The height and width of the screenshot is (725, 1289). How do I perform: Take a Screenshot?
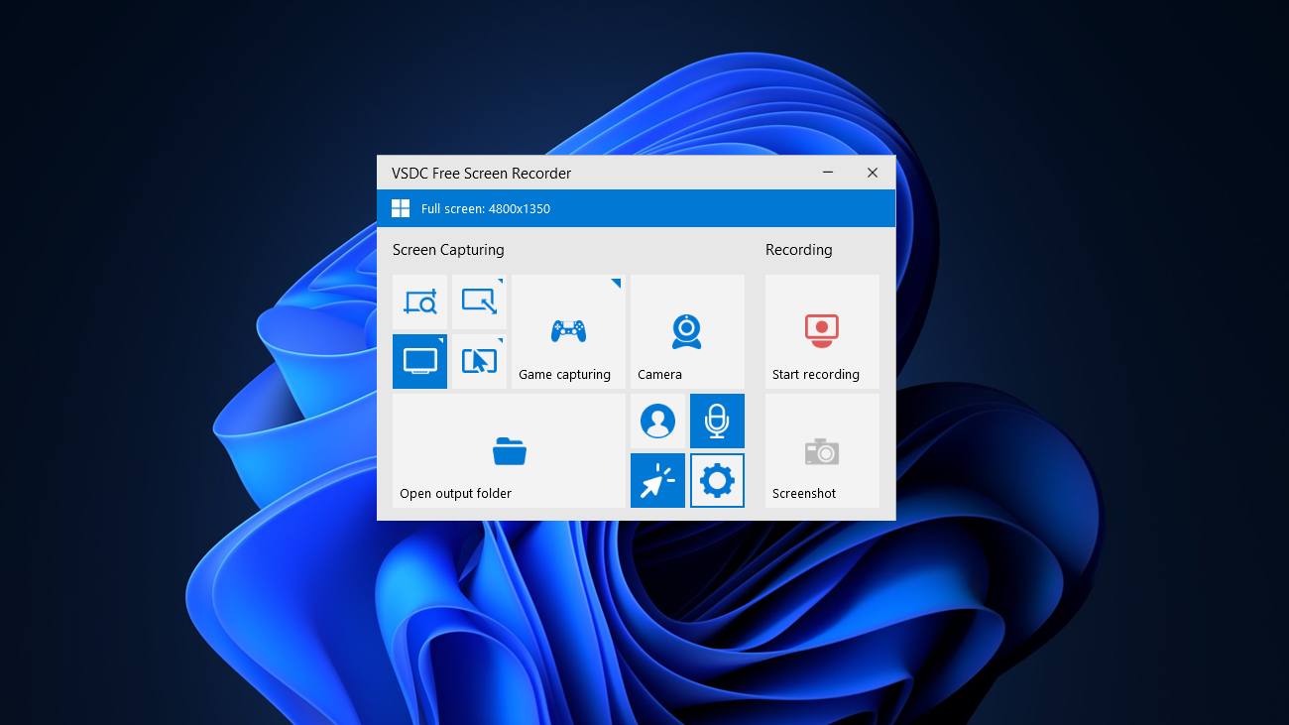[821, 451]
